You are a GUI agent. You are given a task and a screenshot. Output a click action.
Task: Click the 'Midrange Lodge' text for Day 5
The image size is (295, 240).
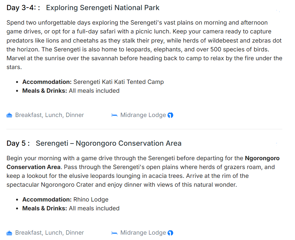click(143, 233)
